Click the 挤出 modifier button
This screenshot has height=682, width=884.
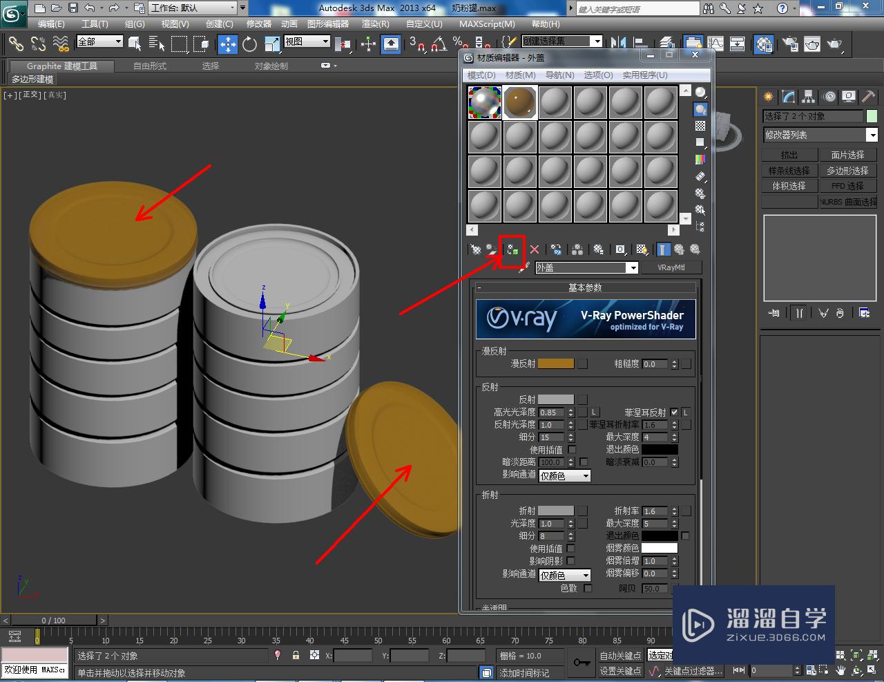click(789, 155)
